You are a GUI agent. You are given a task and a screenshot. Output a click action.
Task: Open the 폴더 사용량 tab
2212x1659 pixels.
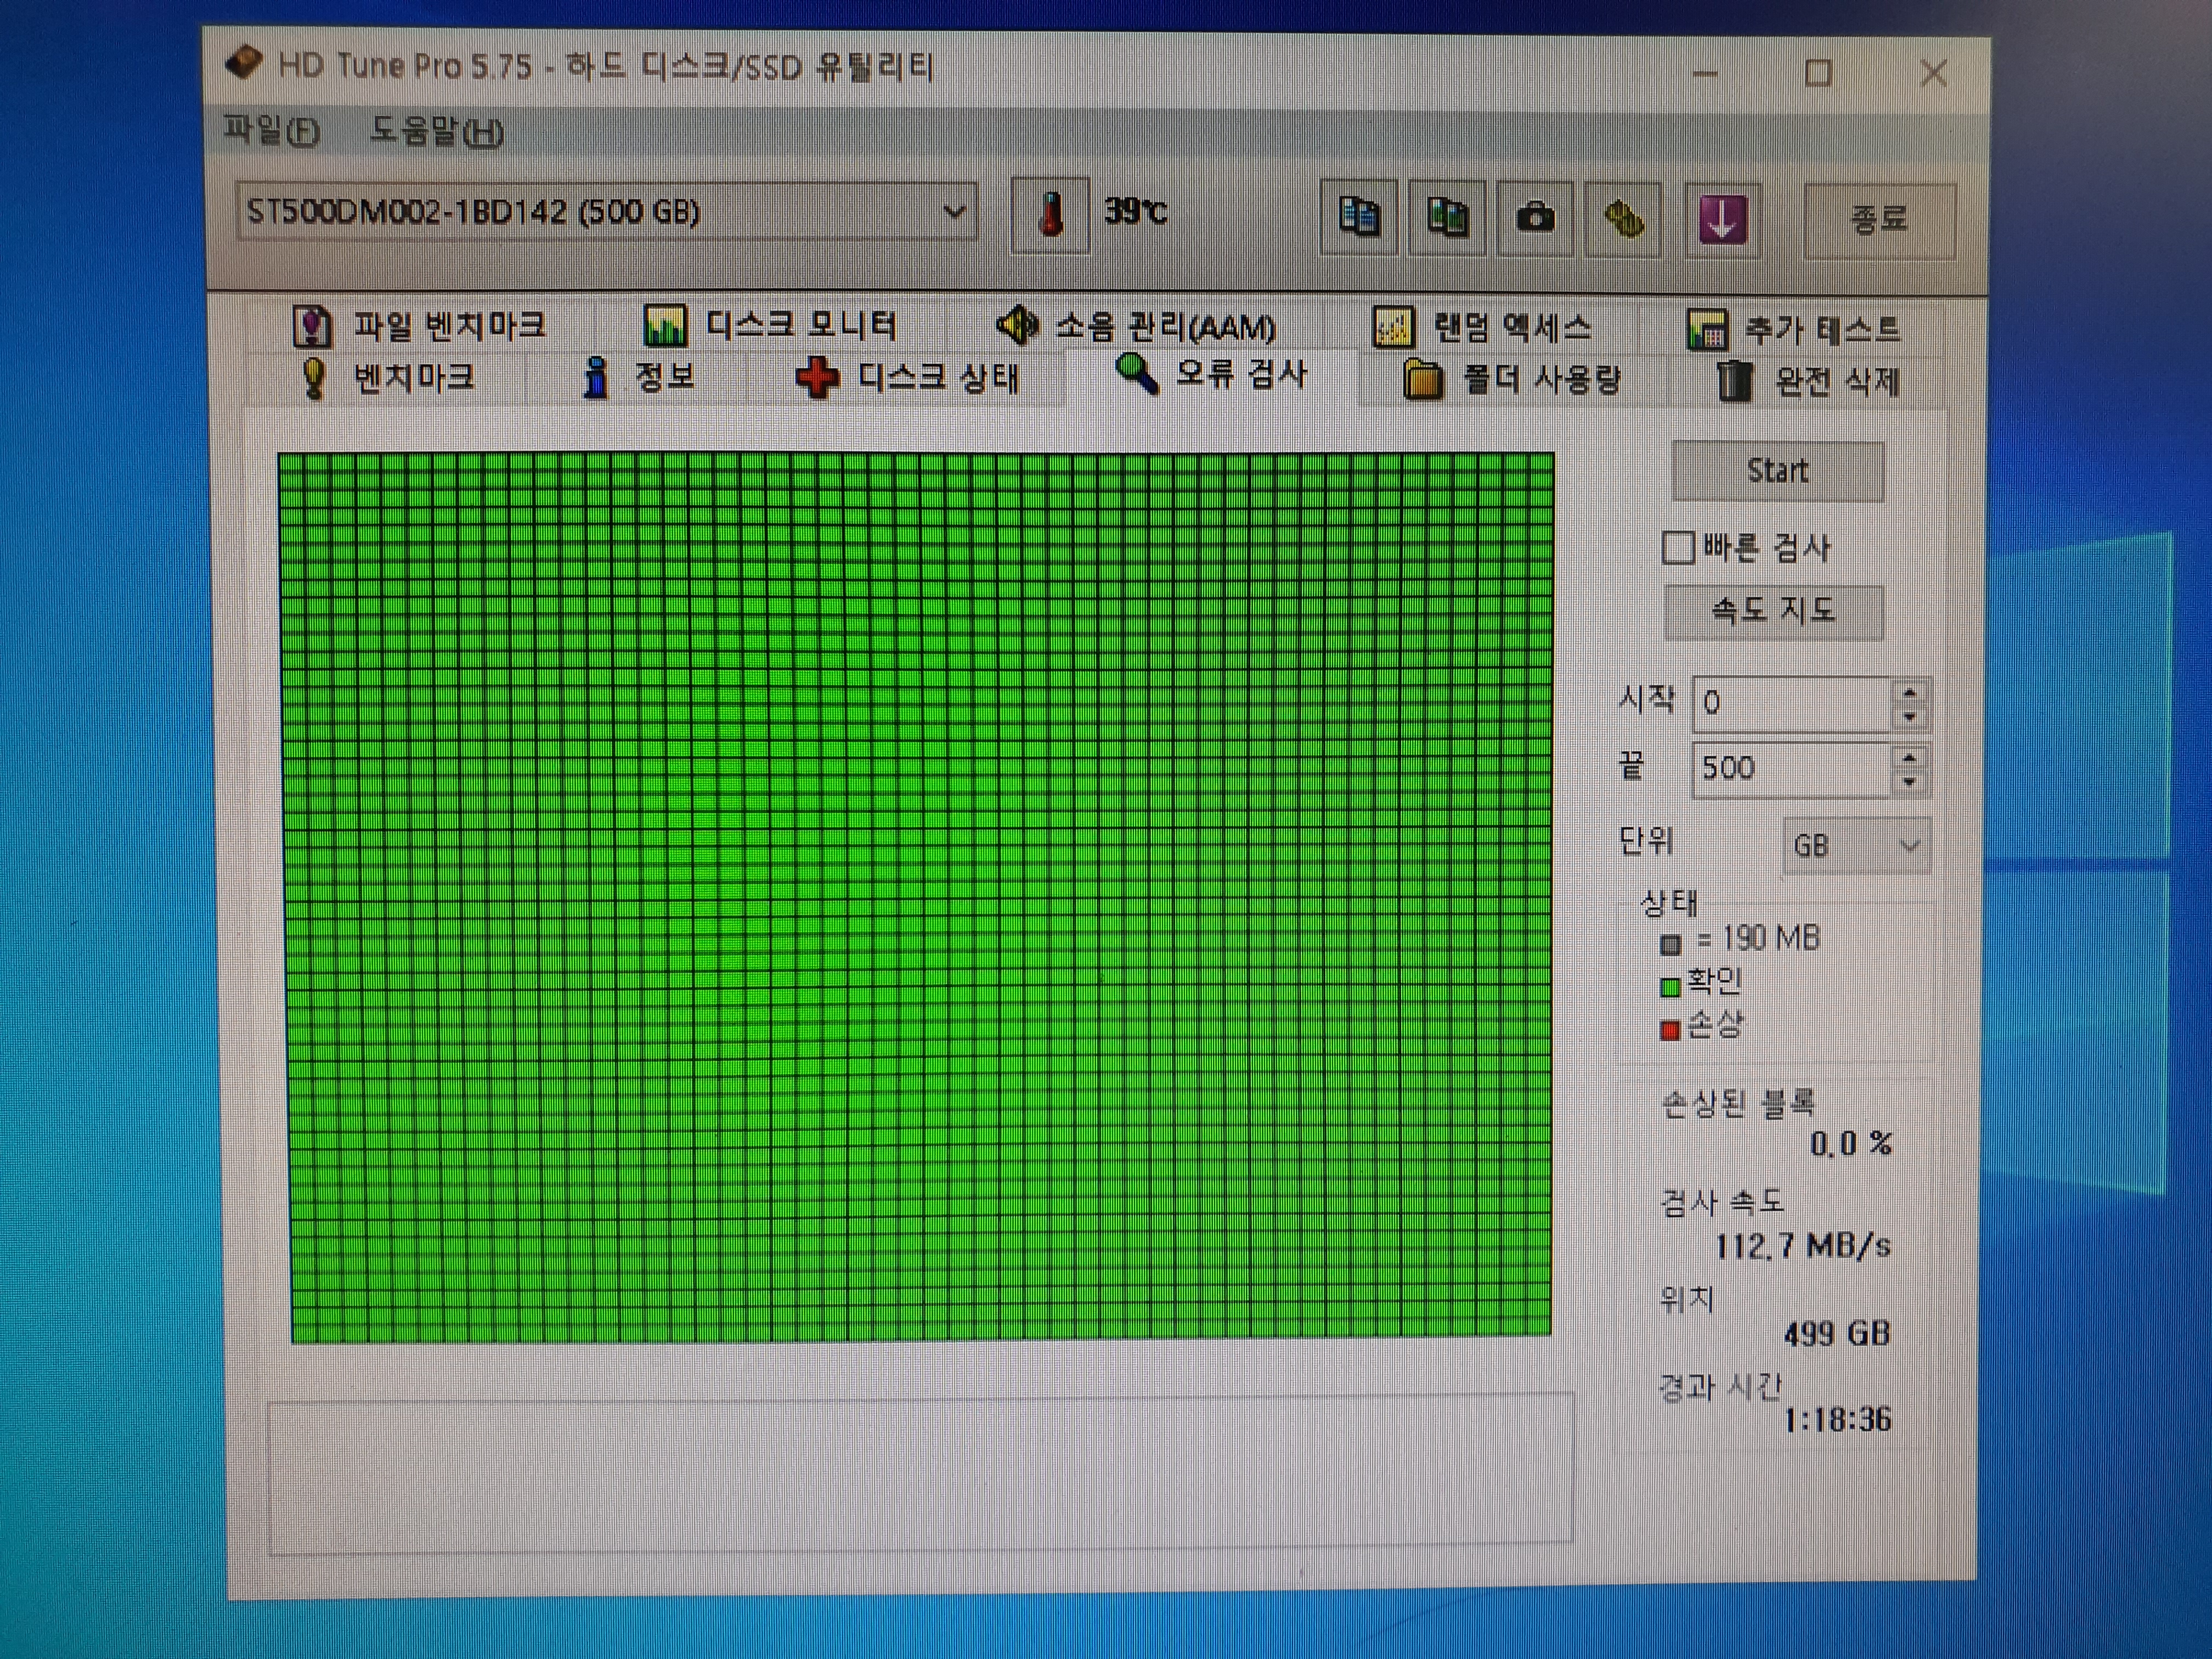point(1512,380)
